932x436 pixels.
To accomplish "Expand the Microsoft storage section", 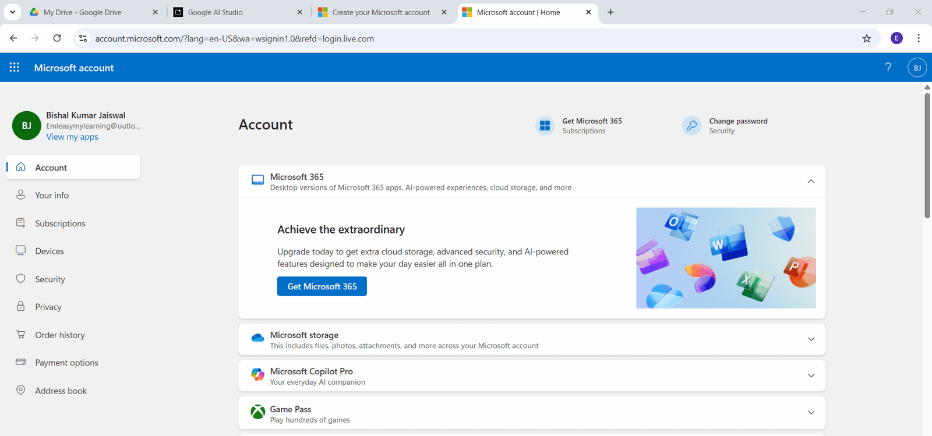I will pos(810,339).
